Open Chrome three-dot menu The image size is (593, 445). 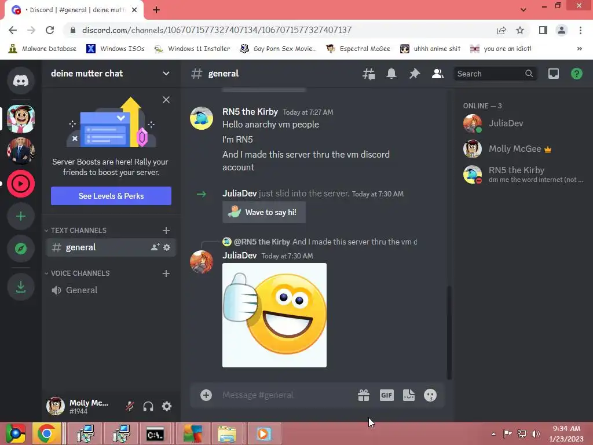[x=580, y=30]
